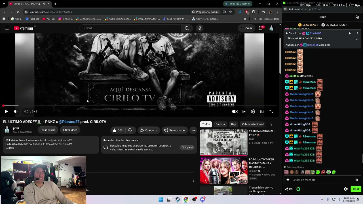Start voice search with the microphone icon
The image size is (363, 204).
(x=200, y=28)
